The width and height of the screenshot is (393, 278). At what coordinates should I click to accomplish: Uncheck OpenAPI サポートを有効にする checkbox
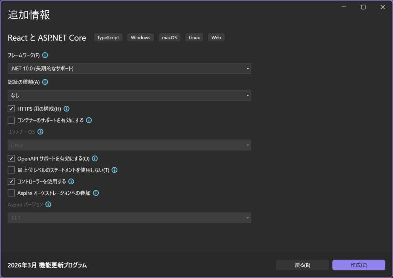coord(11,159)
